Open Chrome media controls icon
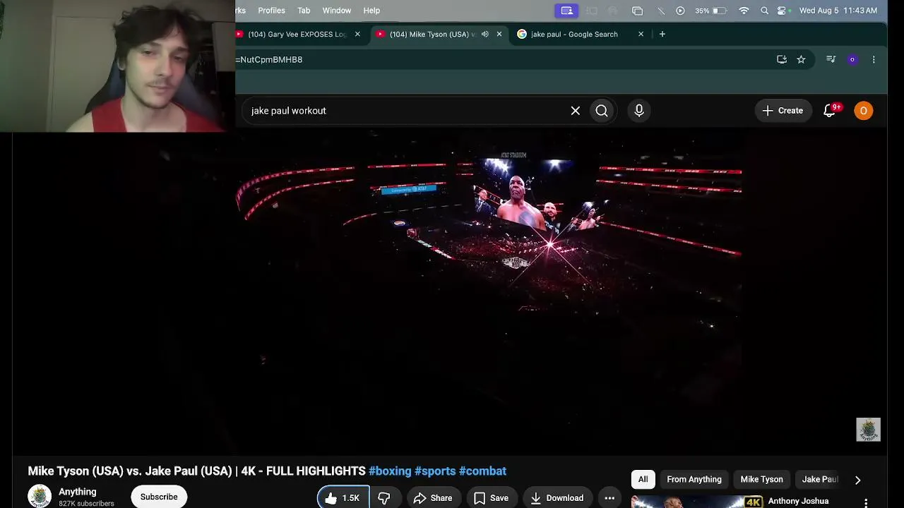Image resolution: width=904 pixels, height=508 pixels. 831,60
